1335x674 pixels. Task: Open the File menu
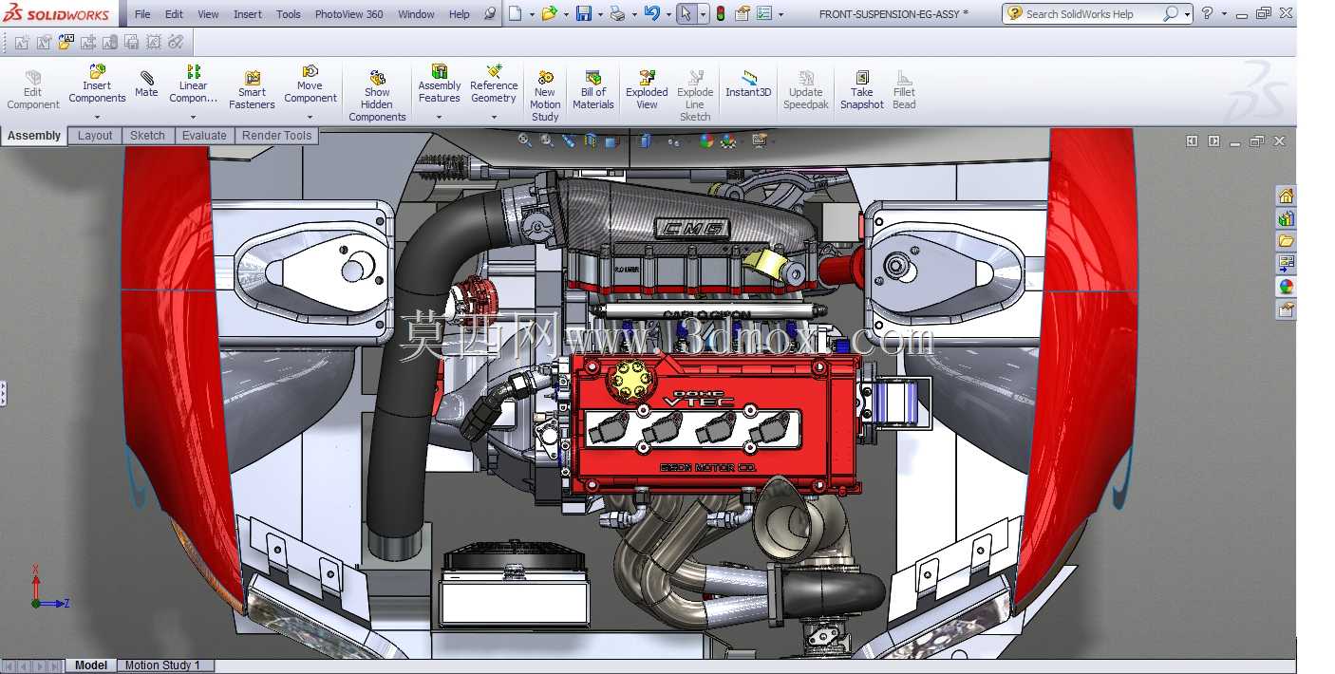pos(142,14)
